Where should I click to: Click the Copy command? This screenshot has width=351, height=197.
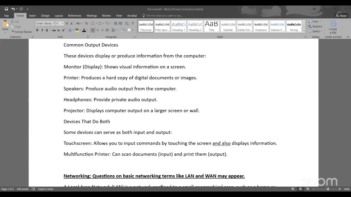[x=16, y=27]
